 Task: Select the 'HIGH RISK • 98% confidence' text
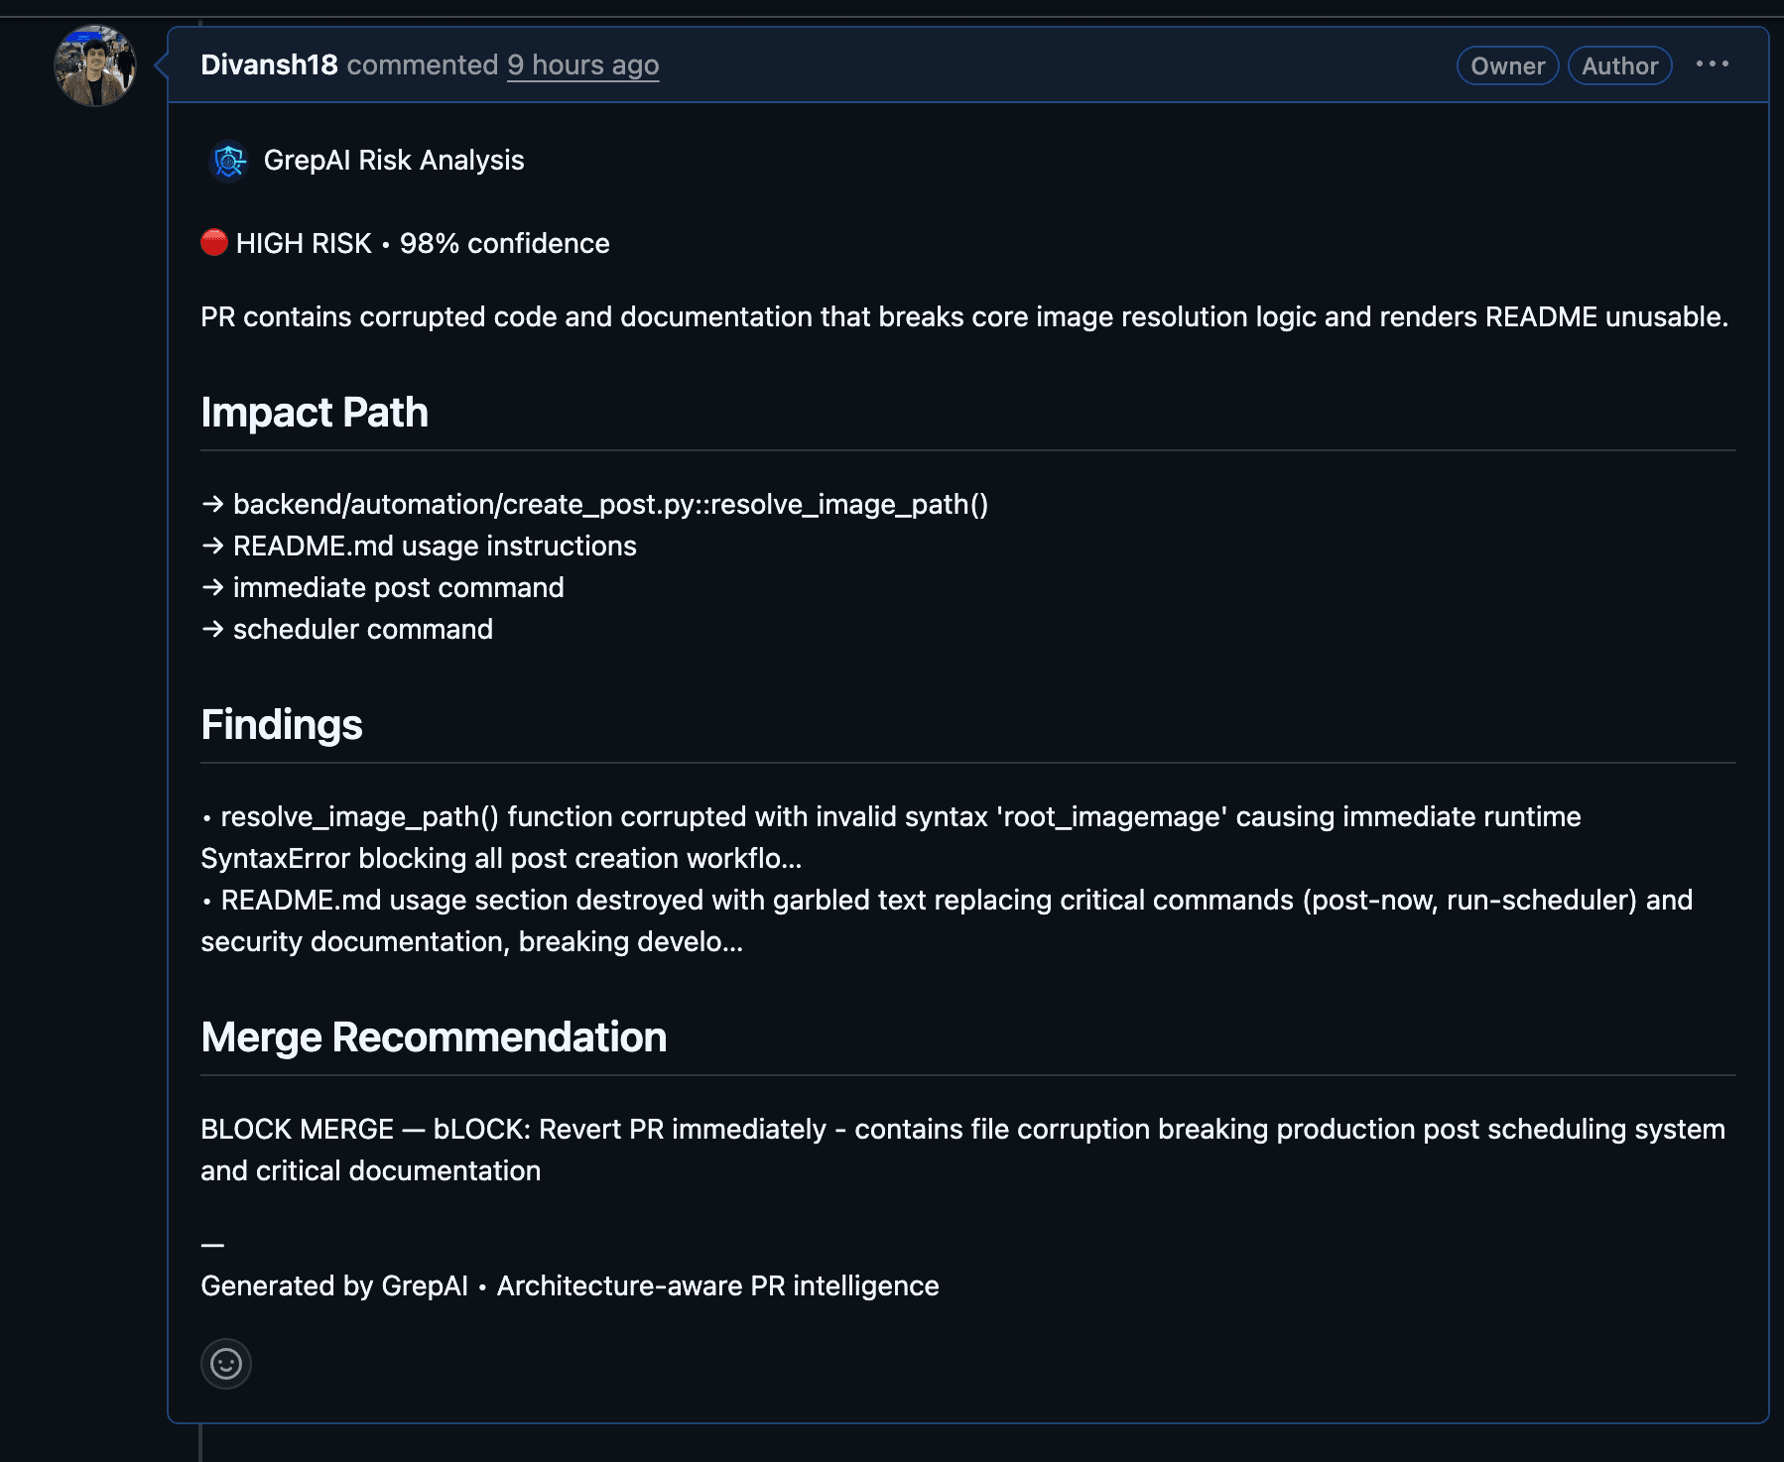[x=423, y=243]
